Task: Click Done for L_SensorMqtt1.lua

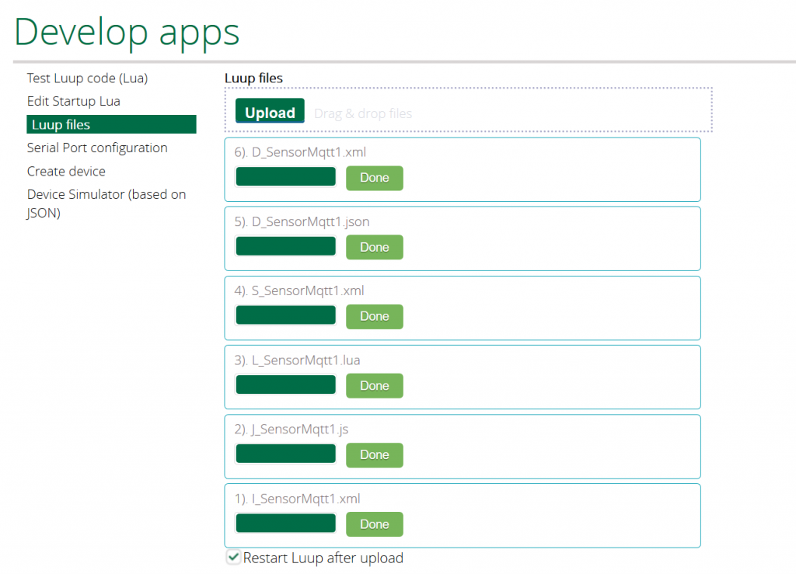Action: tap(375, 386)
